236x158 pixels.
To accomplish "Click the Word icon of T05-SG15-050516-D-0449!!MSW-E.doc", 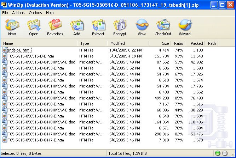I will pyautogui.click(x=4, y=110).
